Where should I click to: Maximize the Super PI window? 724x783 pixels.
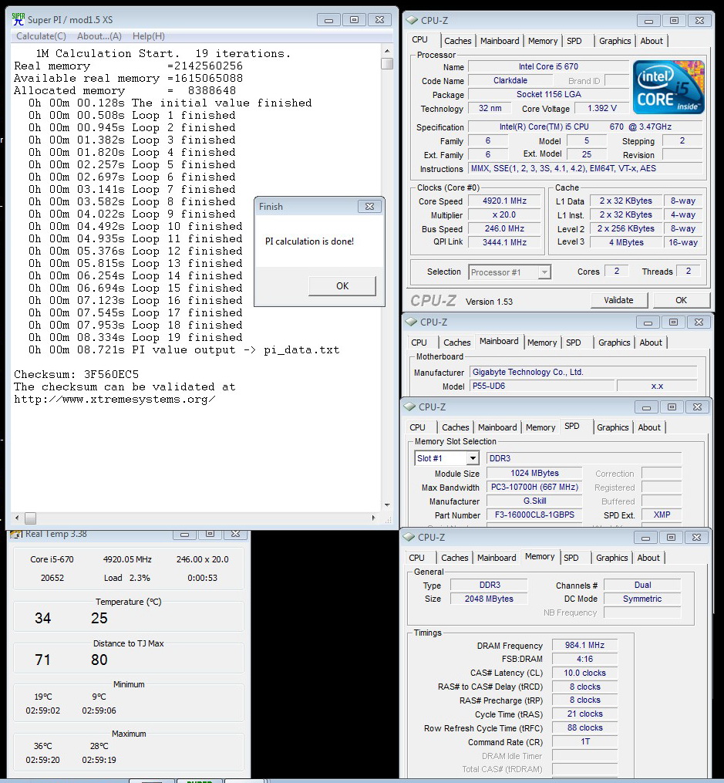(x=354, y=20)
